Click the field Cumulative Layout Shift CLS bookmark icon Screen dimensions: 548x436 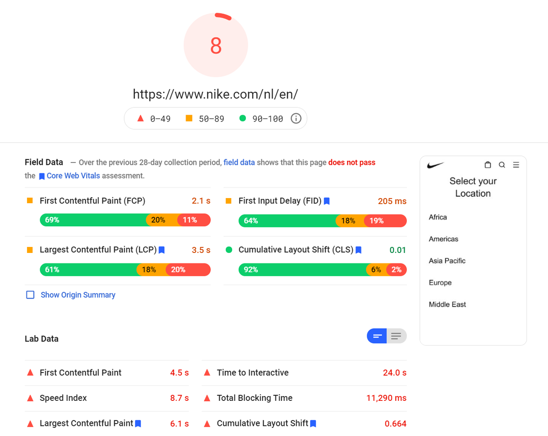pos(358,250)
